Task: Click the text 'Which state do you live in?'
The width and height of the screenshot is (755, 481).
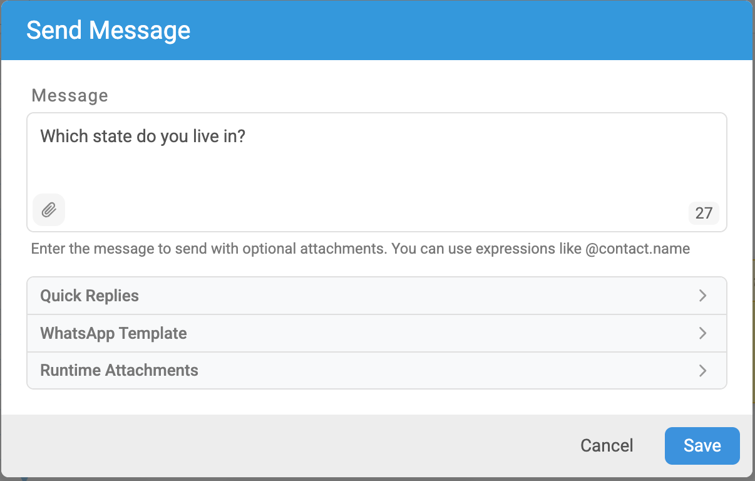Action: click(x=143, y=136)
